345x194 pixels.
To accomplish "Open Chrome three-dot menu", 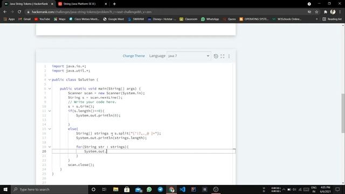I will click(x=340, y=12).
